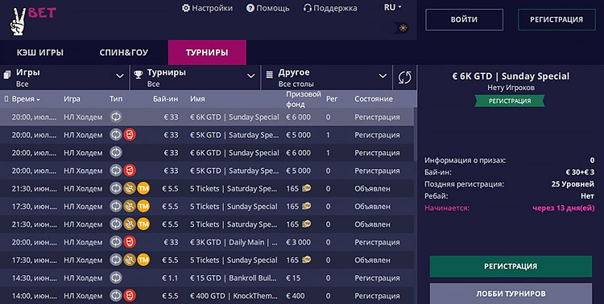Image resolution: width=604 pixels, height=304 pixels.
Task: Click the 'Поздняя регистрация:' label
Action: [x=464, y=184]
